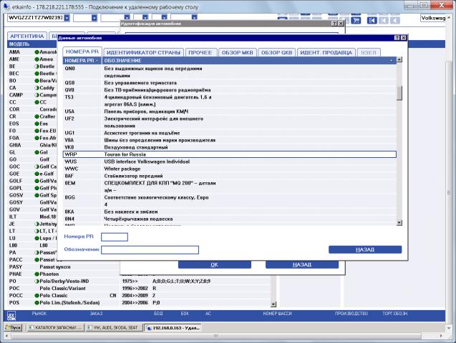Screen dimensions: 456x343
Task: Switch to the НОМЕРА PR tab
Action: tap(82, 51)
